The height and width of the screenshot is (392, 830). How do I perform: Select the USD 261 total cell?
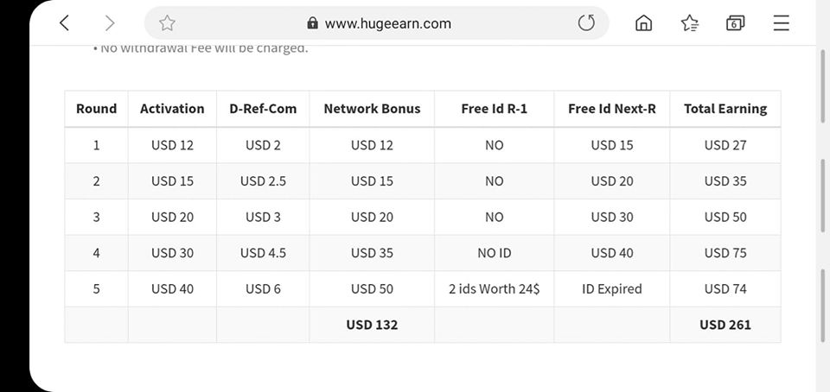[x=725, y=325]
